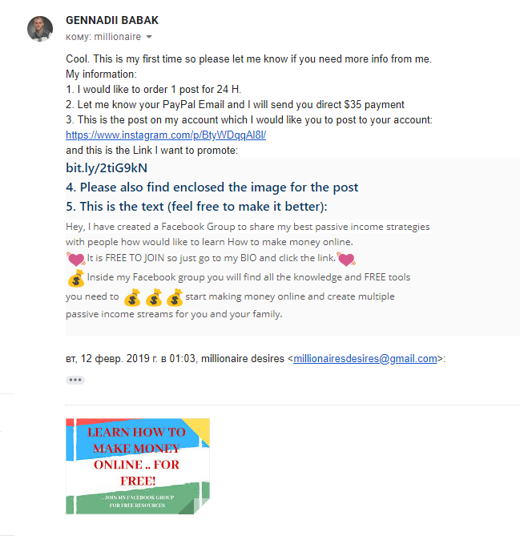Click the line "5. This is the text"
The width and height of the screenshot is (520, 536).
point(196,207)
